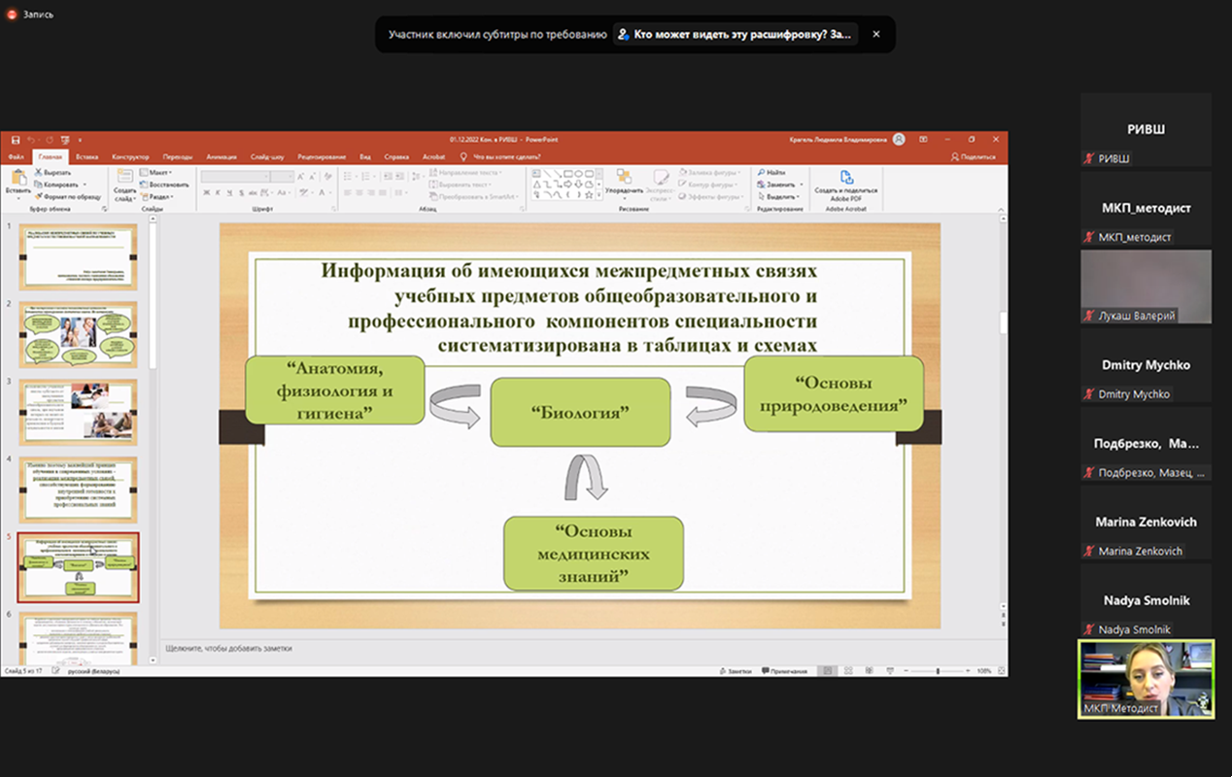Click Create and Share Adobe PDF icon
The image size is (1232, 777).
(845, 178)
